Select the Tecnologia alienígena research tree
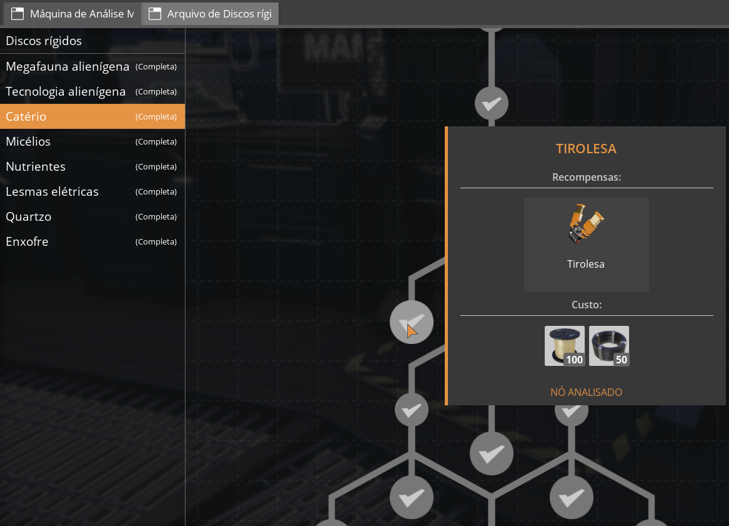 [92, 92]
